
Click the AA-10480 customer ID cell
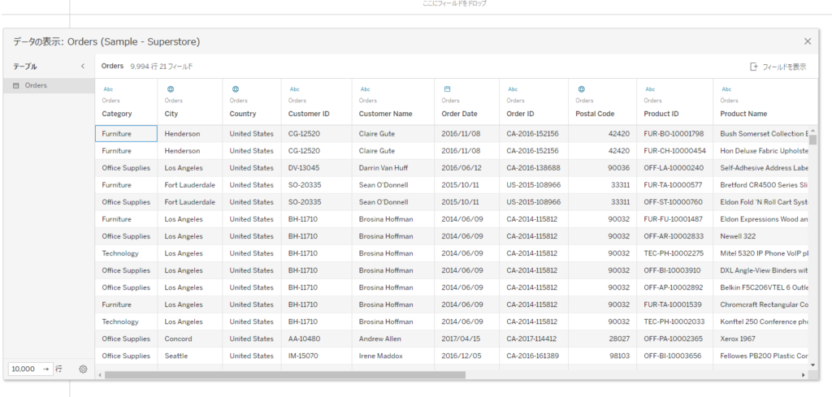(317, 339)
